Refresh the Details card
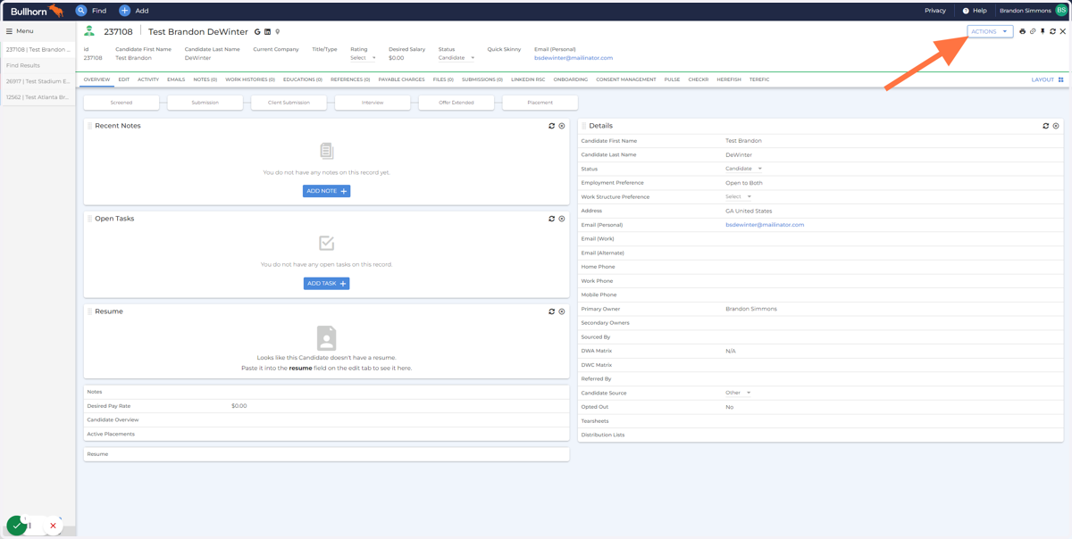 click(x=1045, y=126)
